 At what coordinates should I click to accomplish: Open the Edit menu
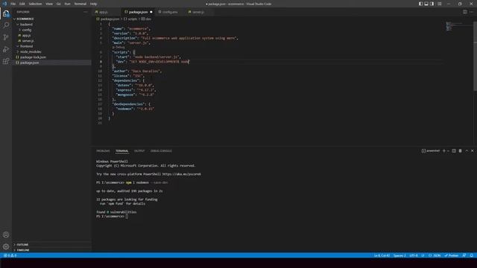pos(22,4)
